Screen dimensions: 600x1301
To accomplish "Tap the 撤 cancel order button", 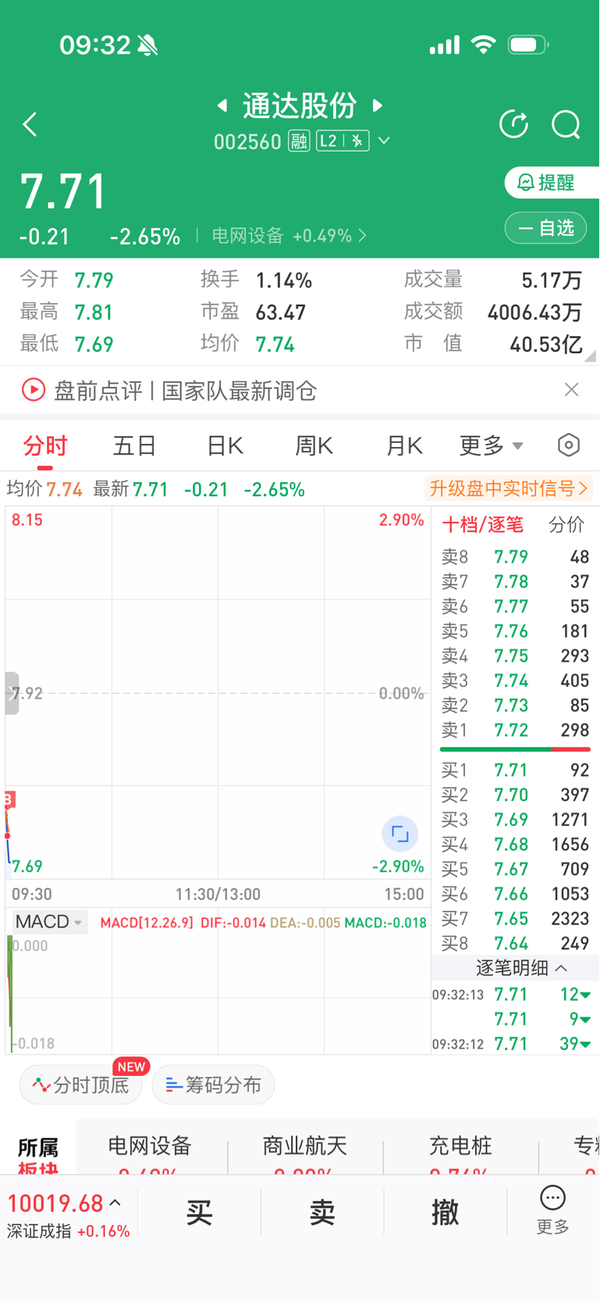I will (445, 1213).
